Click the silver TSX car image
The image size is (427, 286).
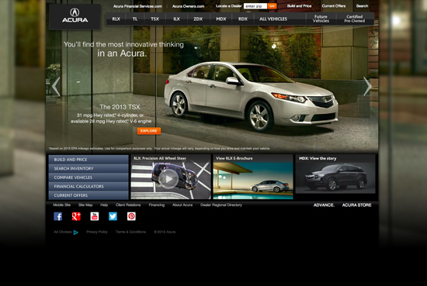tap(251, 97)
